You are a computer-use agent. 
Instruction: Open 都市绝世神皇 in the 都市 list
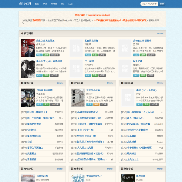34,124
